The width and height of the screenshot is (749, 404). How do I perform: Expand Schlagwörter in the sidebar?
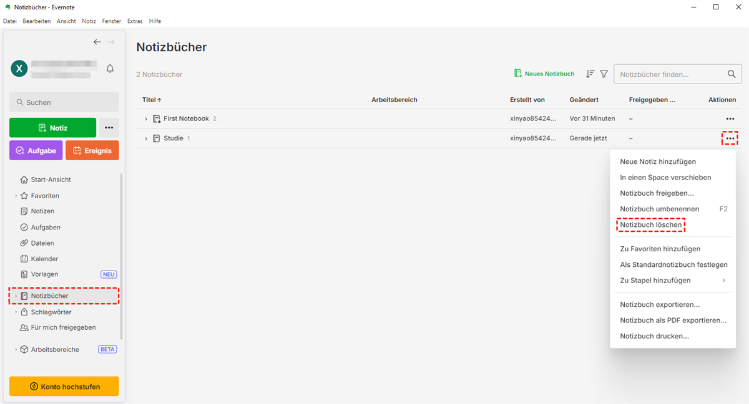click(16, 312)
